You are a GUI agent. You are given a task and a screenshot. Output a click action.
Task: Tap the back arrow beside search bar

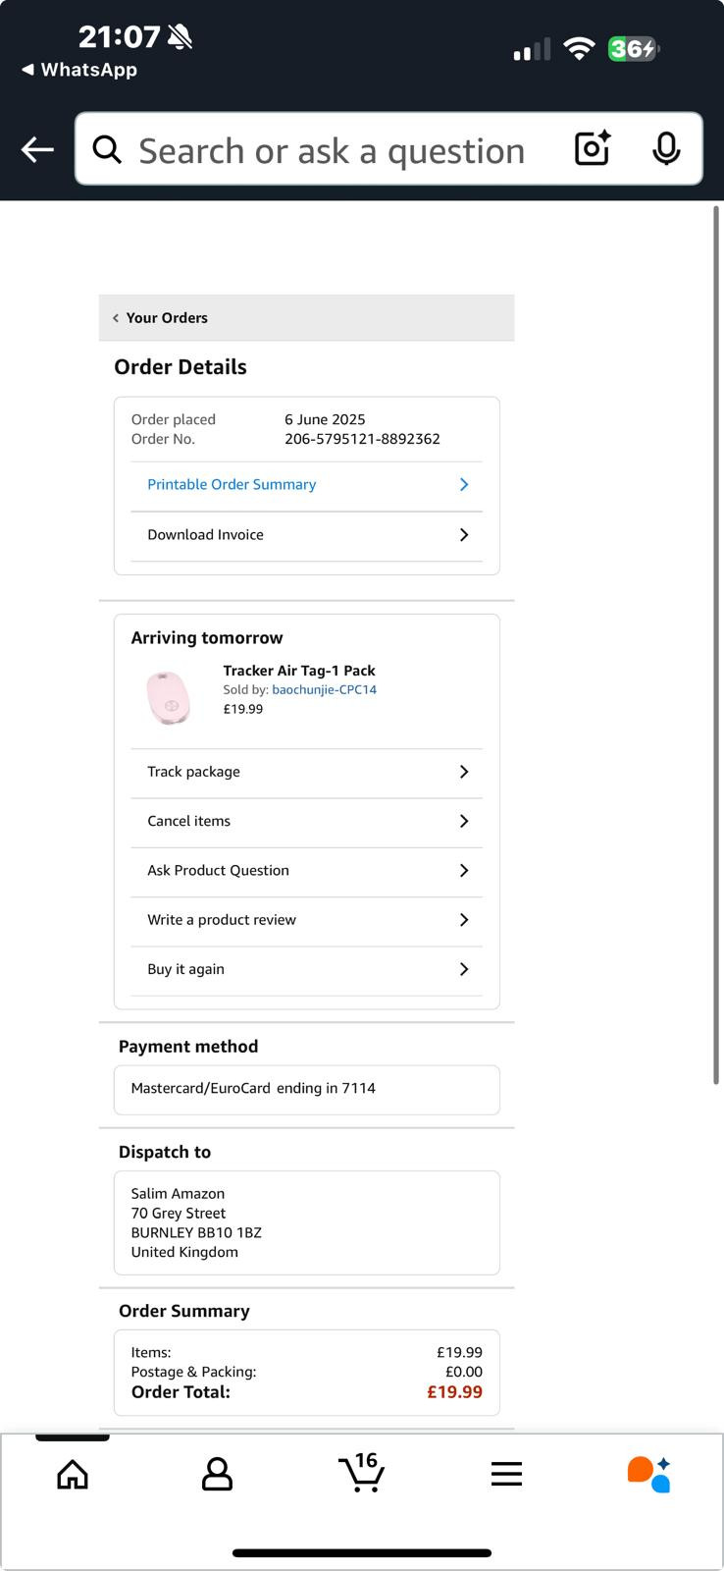(37, 149)
